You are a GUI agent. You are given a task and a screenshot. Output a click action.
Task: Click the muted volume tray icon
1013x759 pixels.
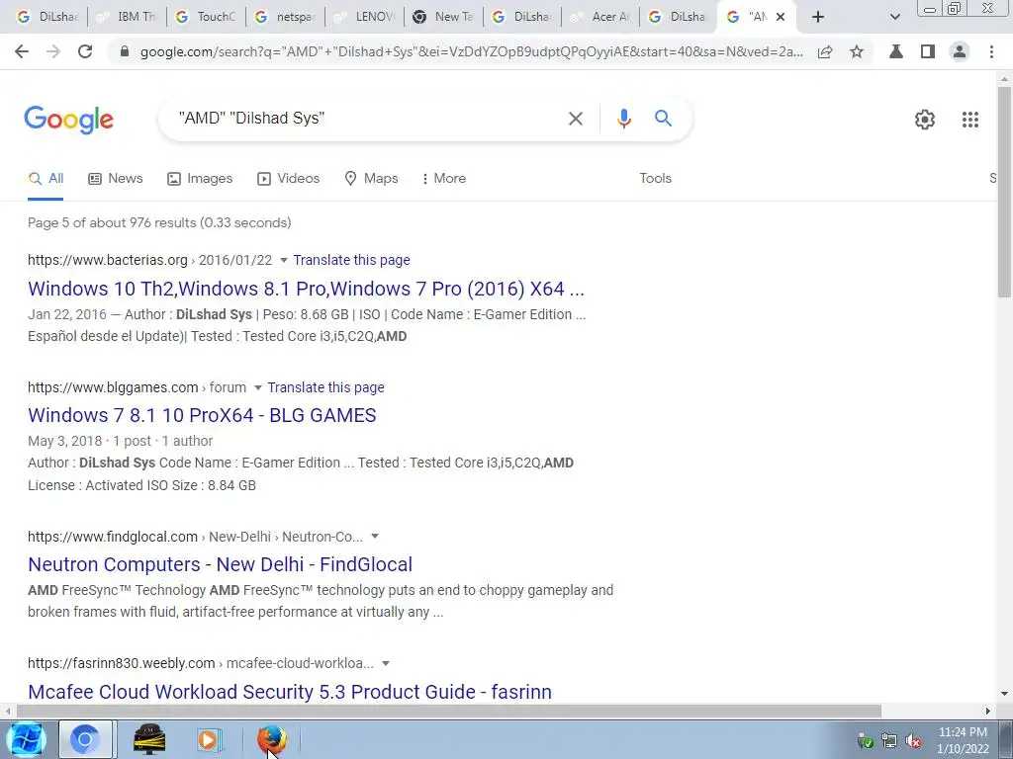[913, 741]
